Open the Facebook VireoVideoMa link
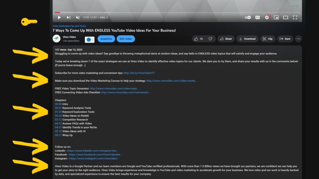This screenshot has width=319, height=179. pos(95,154)
